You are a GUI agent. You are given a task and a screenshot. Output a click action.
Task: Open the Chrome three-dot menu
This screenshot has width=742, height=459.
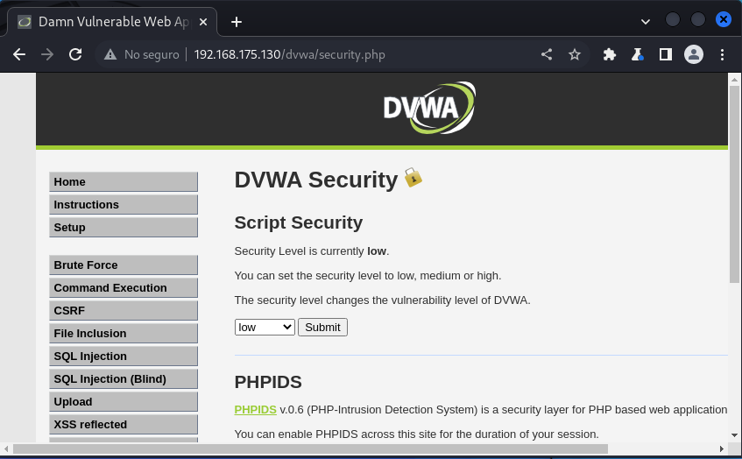click(x=722, y=54)
